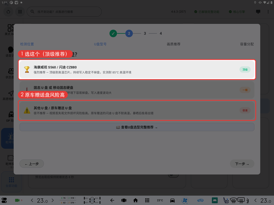This screenshot has width=274, height=205.
Task: Choose the 固态 U 盘 或 移动固态硬盘 option
Action: (x=137, y=90)
